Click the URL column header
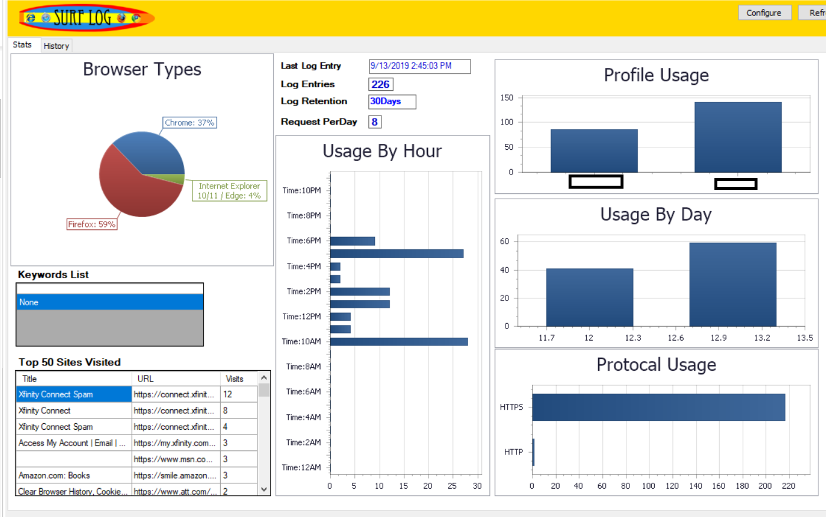This screenshot has width=826, height=517. pyautogui.click(x=176, y=378)
